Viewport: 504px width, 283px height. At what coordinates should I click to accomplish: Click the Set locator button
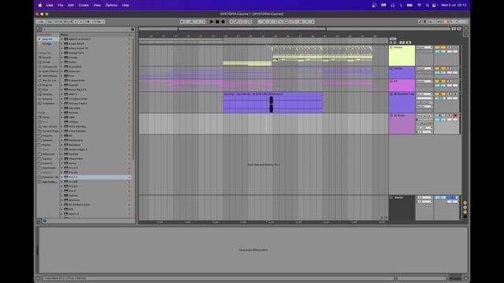click(393, 39)
